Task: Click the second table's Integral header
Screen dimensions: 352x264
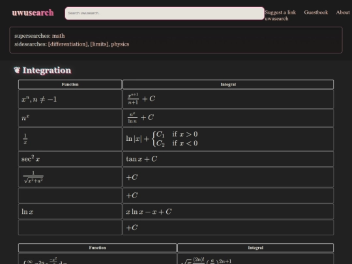Action: point(256,248)
